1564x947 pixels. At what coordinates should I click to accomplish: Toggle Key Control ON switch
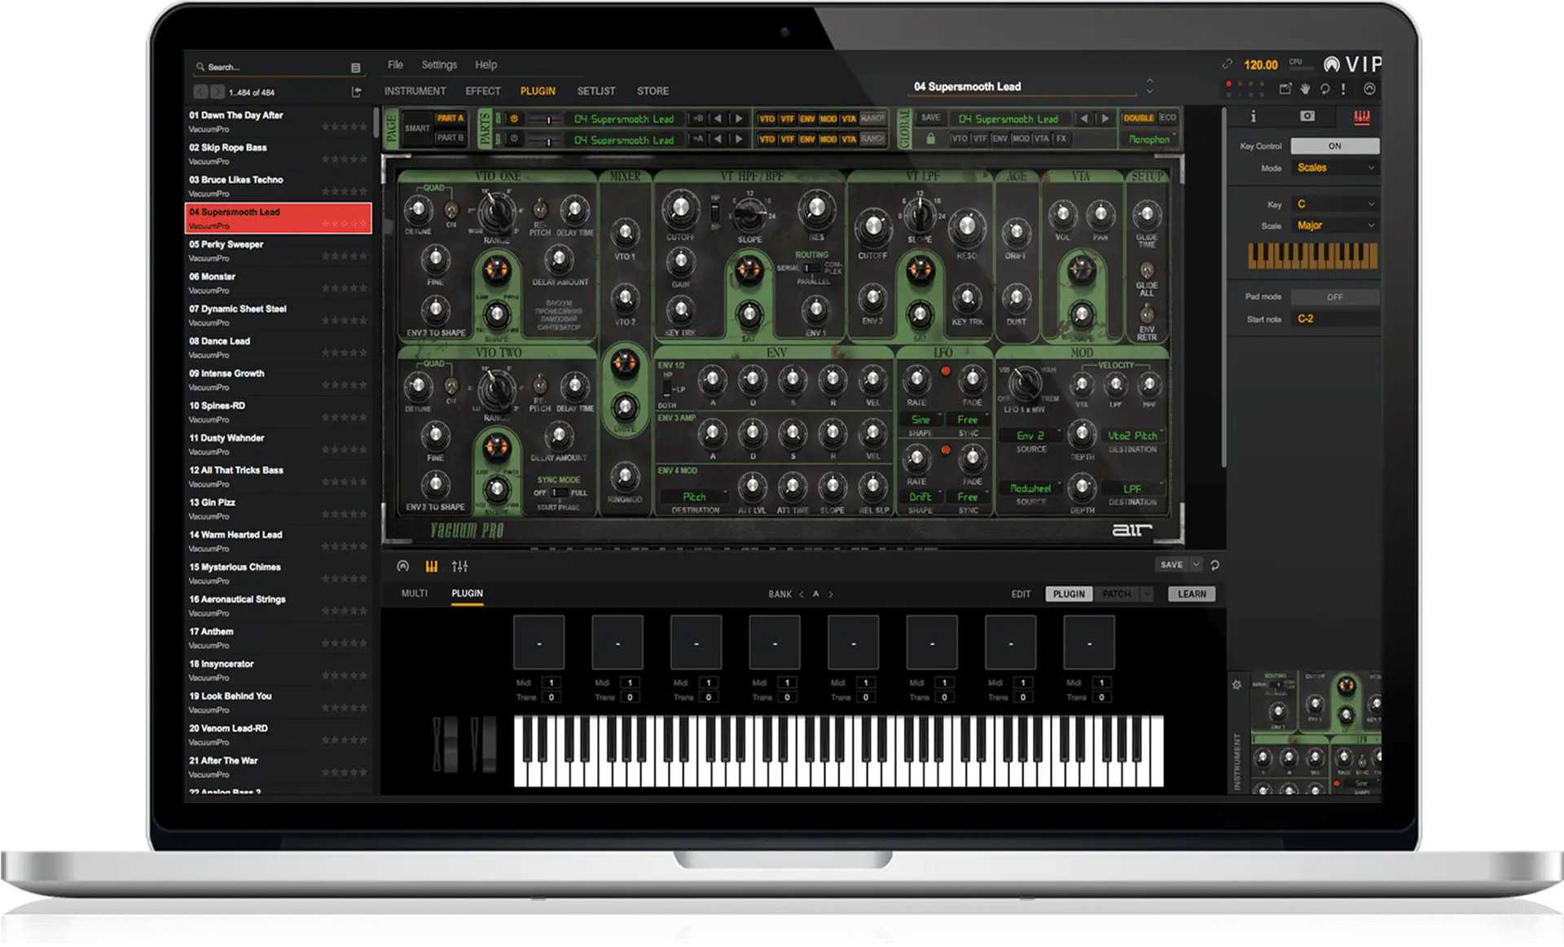(1334, 146)
